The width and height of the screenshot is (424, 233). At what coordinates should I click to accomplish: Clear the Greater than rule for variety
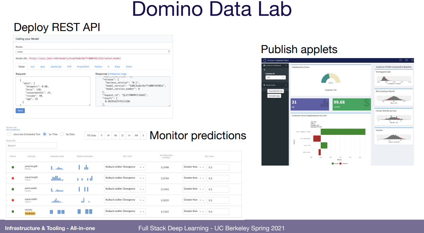pyautogui.click(x=200, y=211)
